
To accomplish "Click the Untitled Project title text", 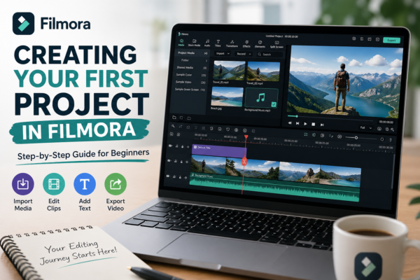I will [274, 36].
